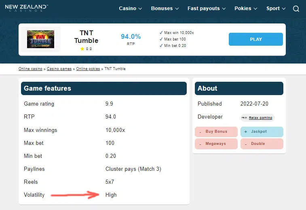
Task: Click the New Zealand Casinos logo
Action: 26,8
